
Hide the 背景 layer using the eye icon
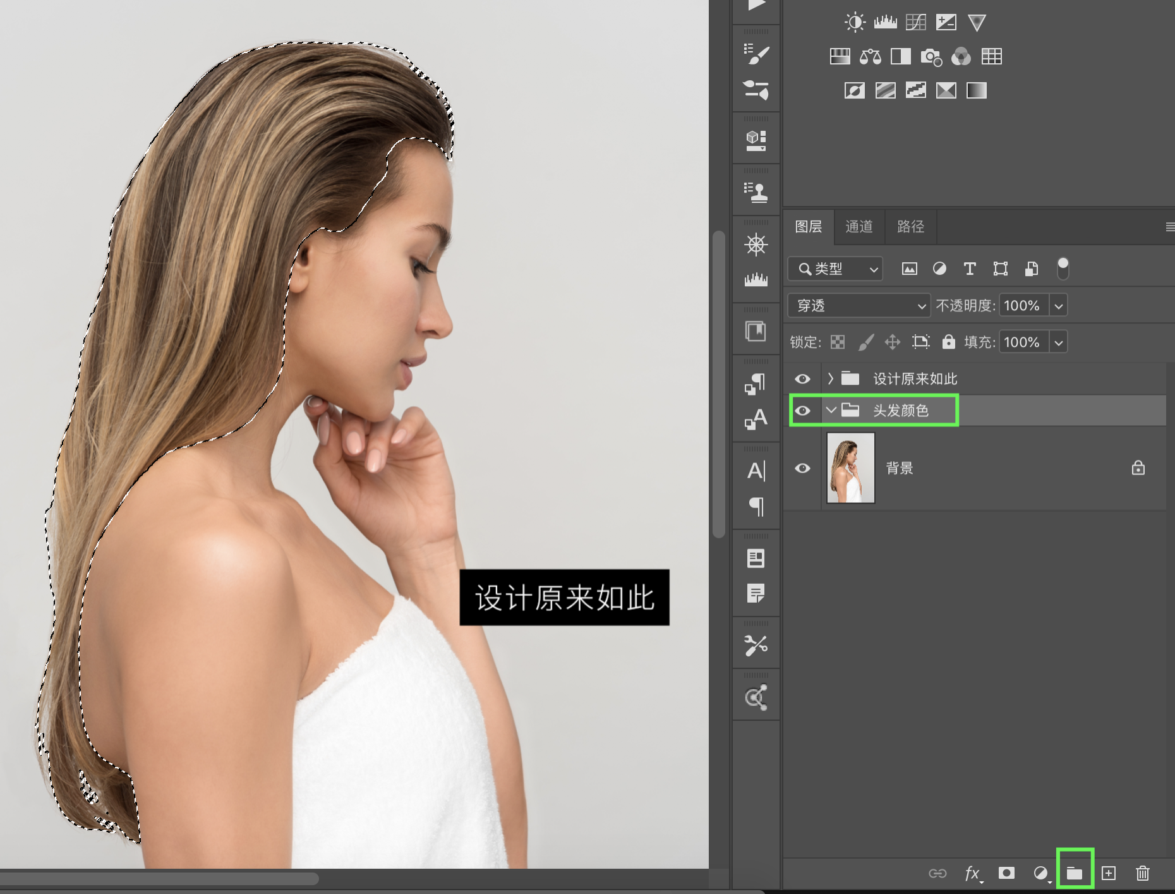tap(802, 468)
